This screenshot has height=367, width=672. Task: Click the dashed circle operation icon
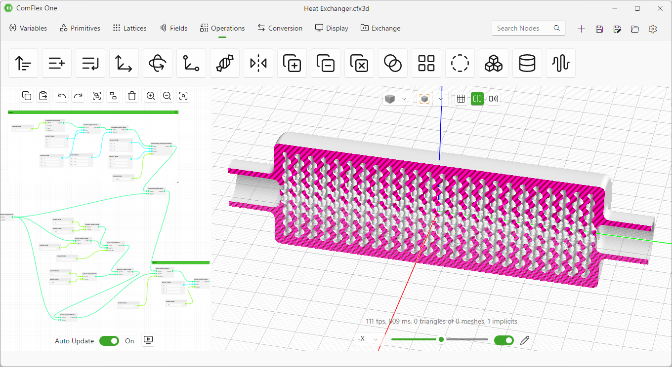(x=460, y=63)
